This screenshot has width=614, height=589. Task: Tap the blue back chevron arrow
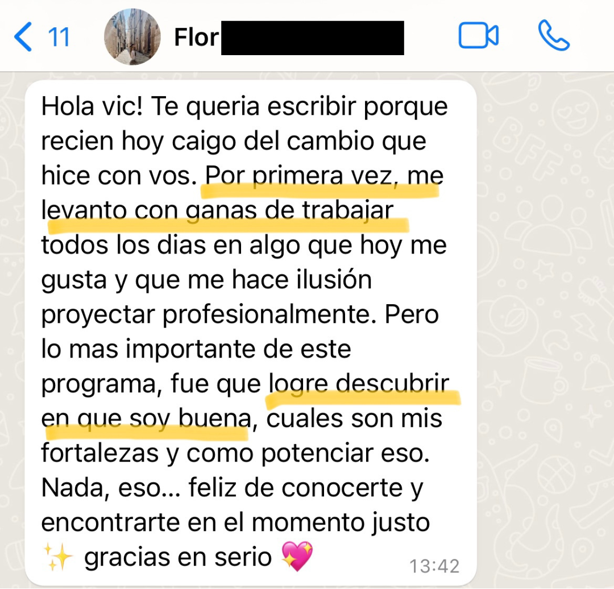[23, 37]
